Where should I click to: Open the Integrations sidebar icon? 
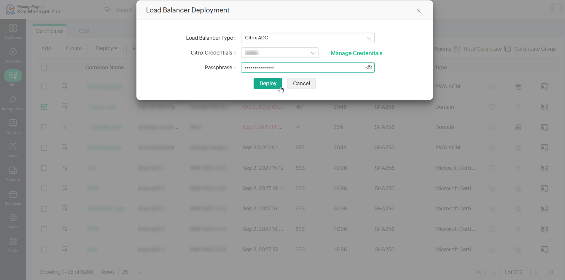click(13, 99)
